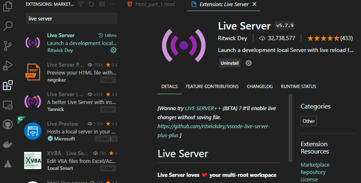Click the v5.7.9 version badge
Viewport: 361px width, 183px height.
coord(285,25)
